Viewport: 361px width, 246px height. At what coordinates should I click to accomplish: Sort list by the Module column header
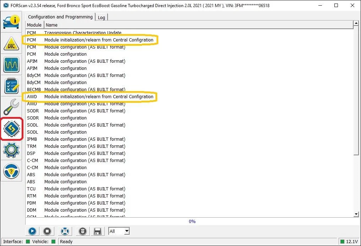34,25
